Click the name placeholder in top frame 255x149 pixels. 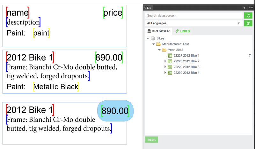tap(18, 12)
